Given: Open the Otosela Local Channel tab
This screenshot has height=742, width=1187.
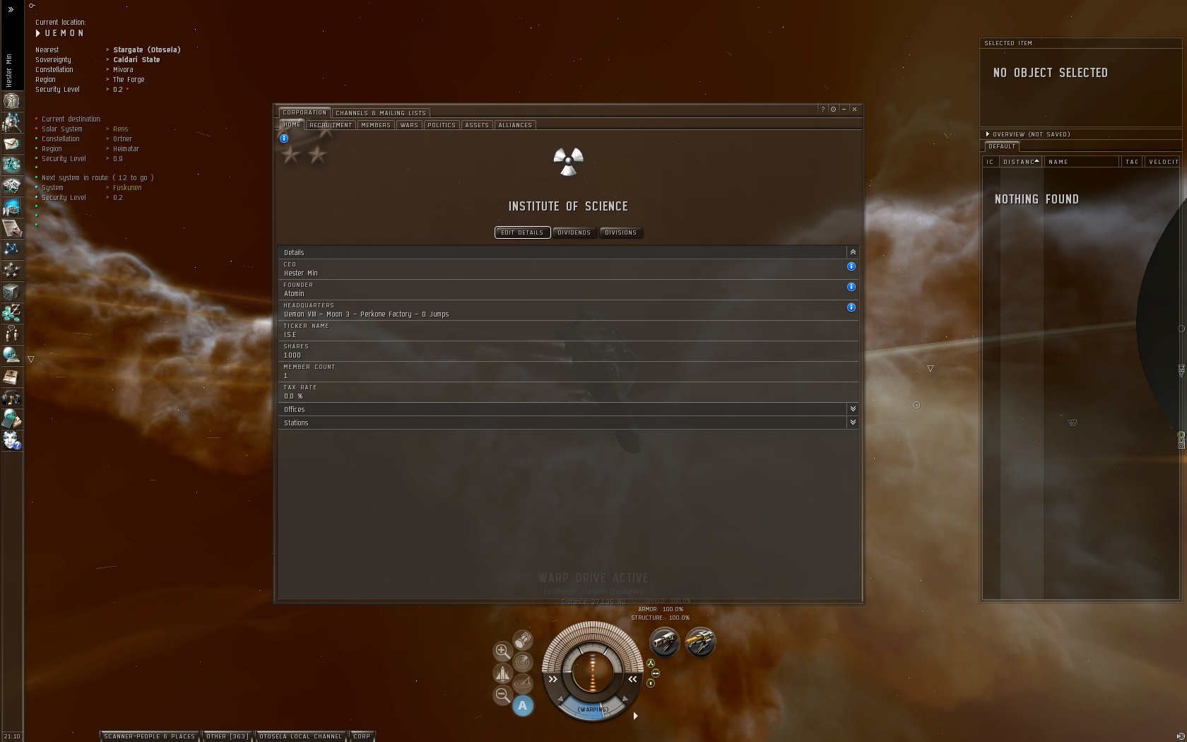Looking at the screenshot, I should point(300,736).
